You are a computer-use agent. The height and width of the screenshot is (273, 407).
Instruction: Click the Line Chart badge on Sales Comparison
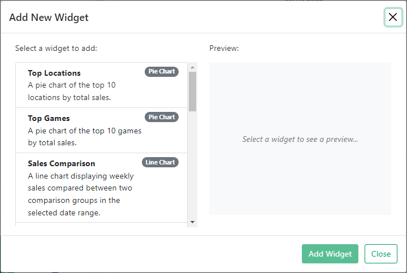click(160, 162)
